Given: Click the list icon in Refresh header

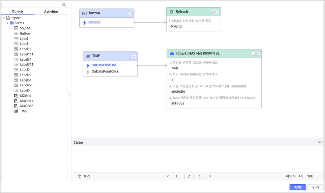Looking at the screenshot, I should (213, 12).
